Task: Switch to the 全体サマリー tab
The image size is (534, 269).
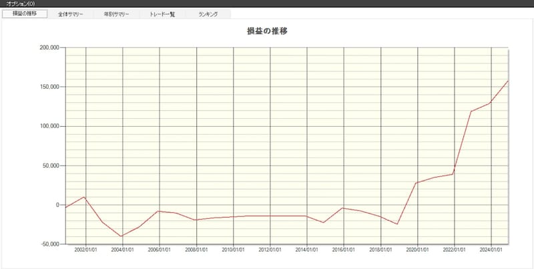Action: pos(71,14)
